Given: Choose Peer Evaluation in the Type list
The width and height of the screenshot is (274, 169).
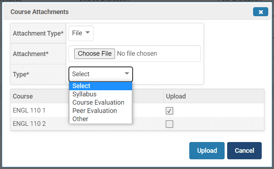Looking at the screenshot, I should click(95, 111).
